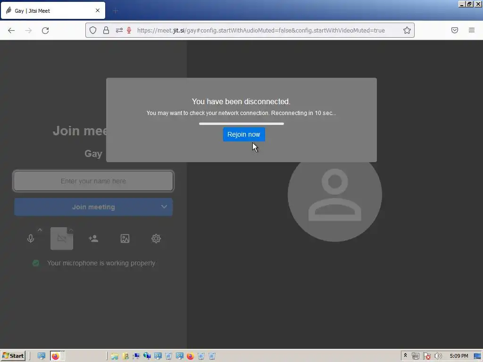
Task: Click the reconnecting countdown progress bar
Action: click(x=241, y=124)
